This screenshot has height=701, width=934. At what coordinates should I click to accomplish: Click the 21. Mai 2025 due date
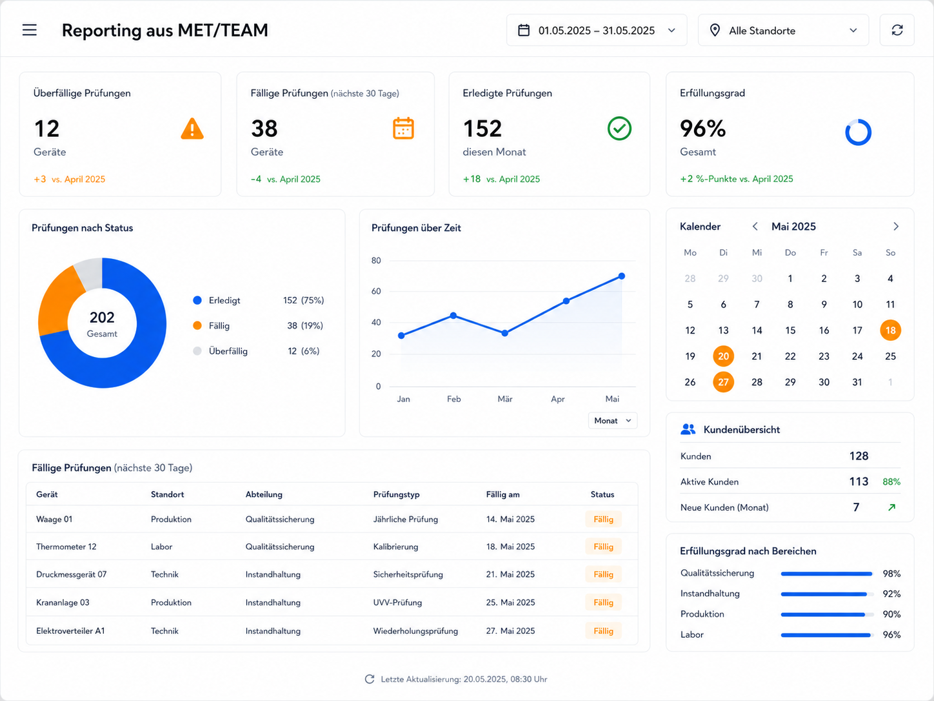510,574
